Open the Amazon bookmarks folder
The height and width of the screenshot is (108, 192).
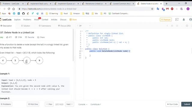point(75,13)
